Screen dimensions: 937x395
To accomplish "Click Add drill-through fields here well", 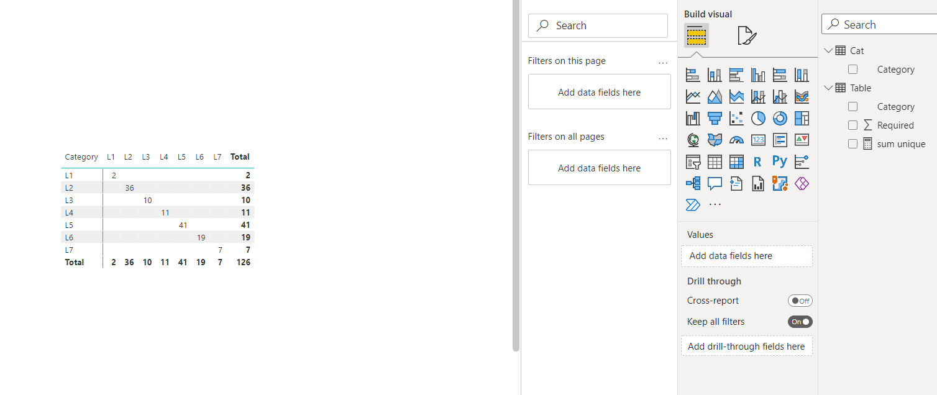I will pyautogui.click(x=747, y=347).
